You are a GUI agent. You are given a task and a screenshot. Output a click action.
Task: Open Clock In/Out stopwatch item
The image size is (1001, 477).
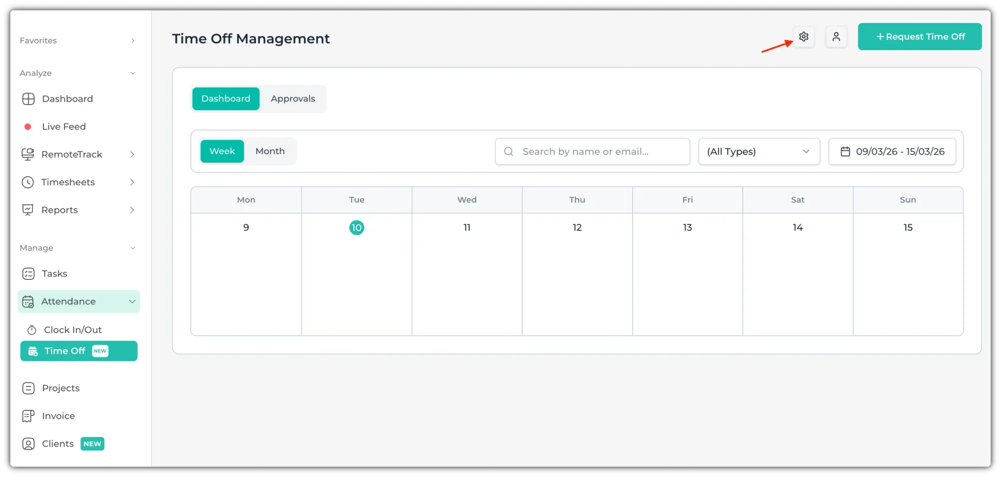click(73, 330)
